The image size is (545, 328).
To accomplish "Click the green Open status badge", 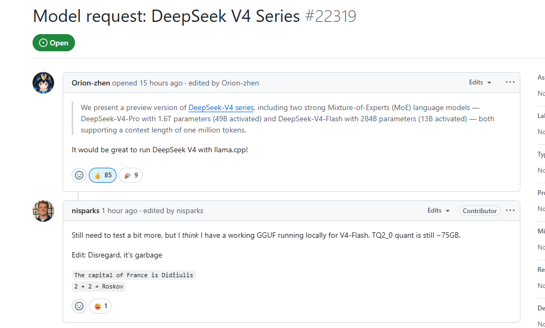I will pos(54,43).
